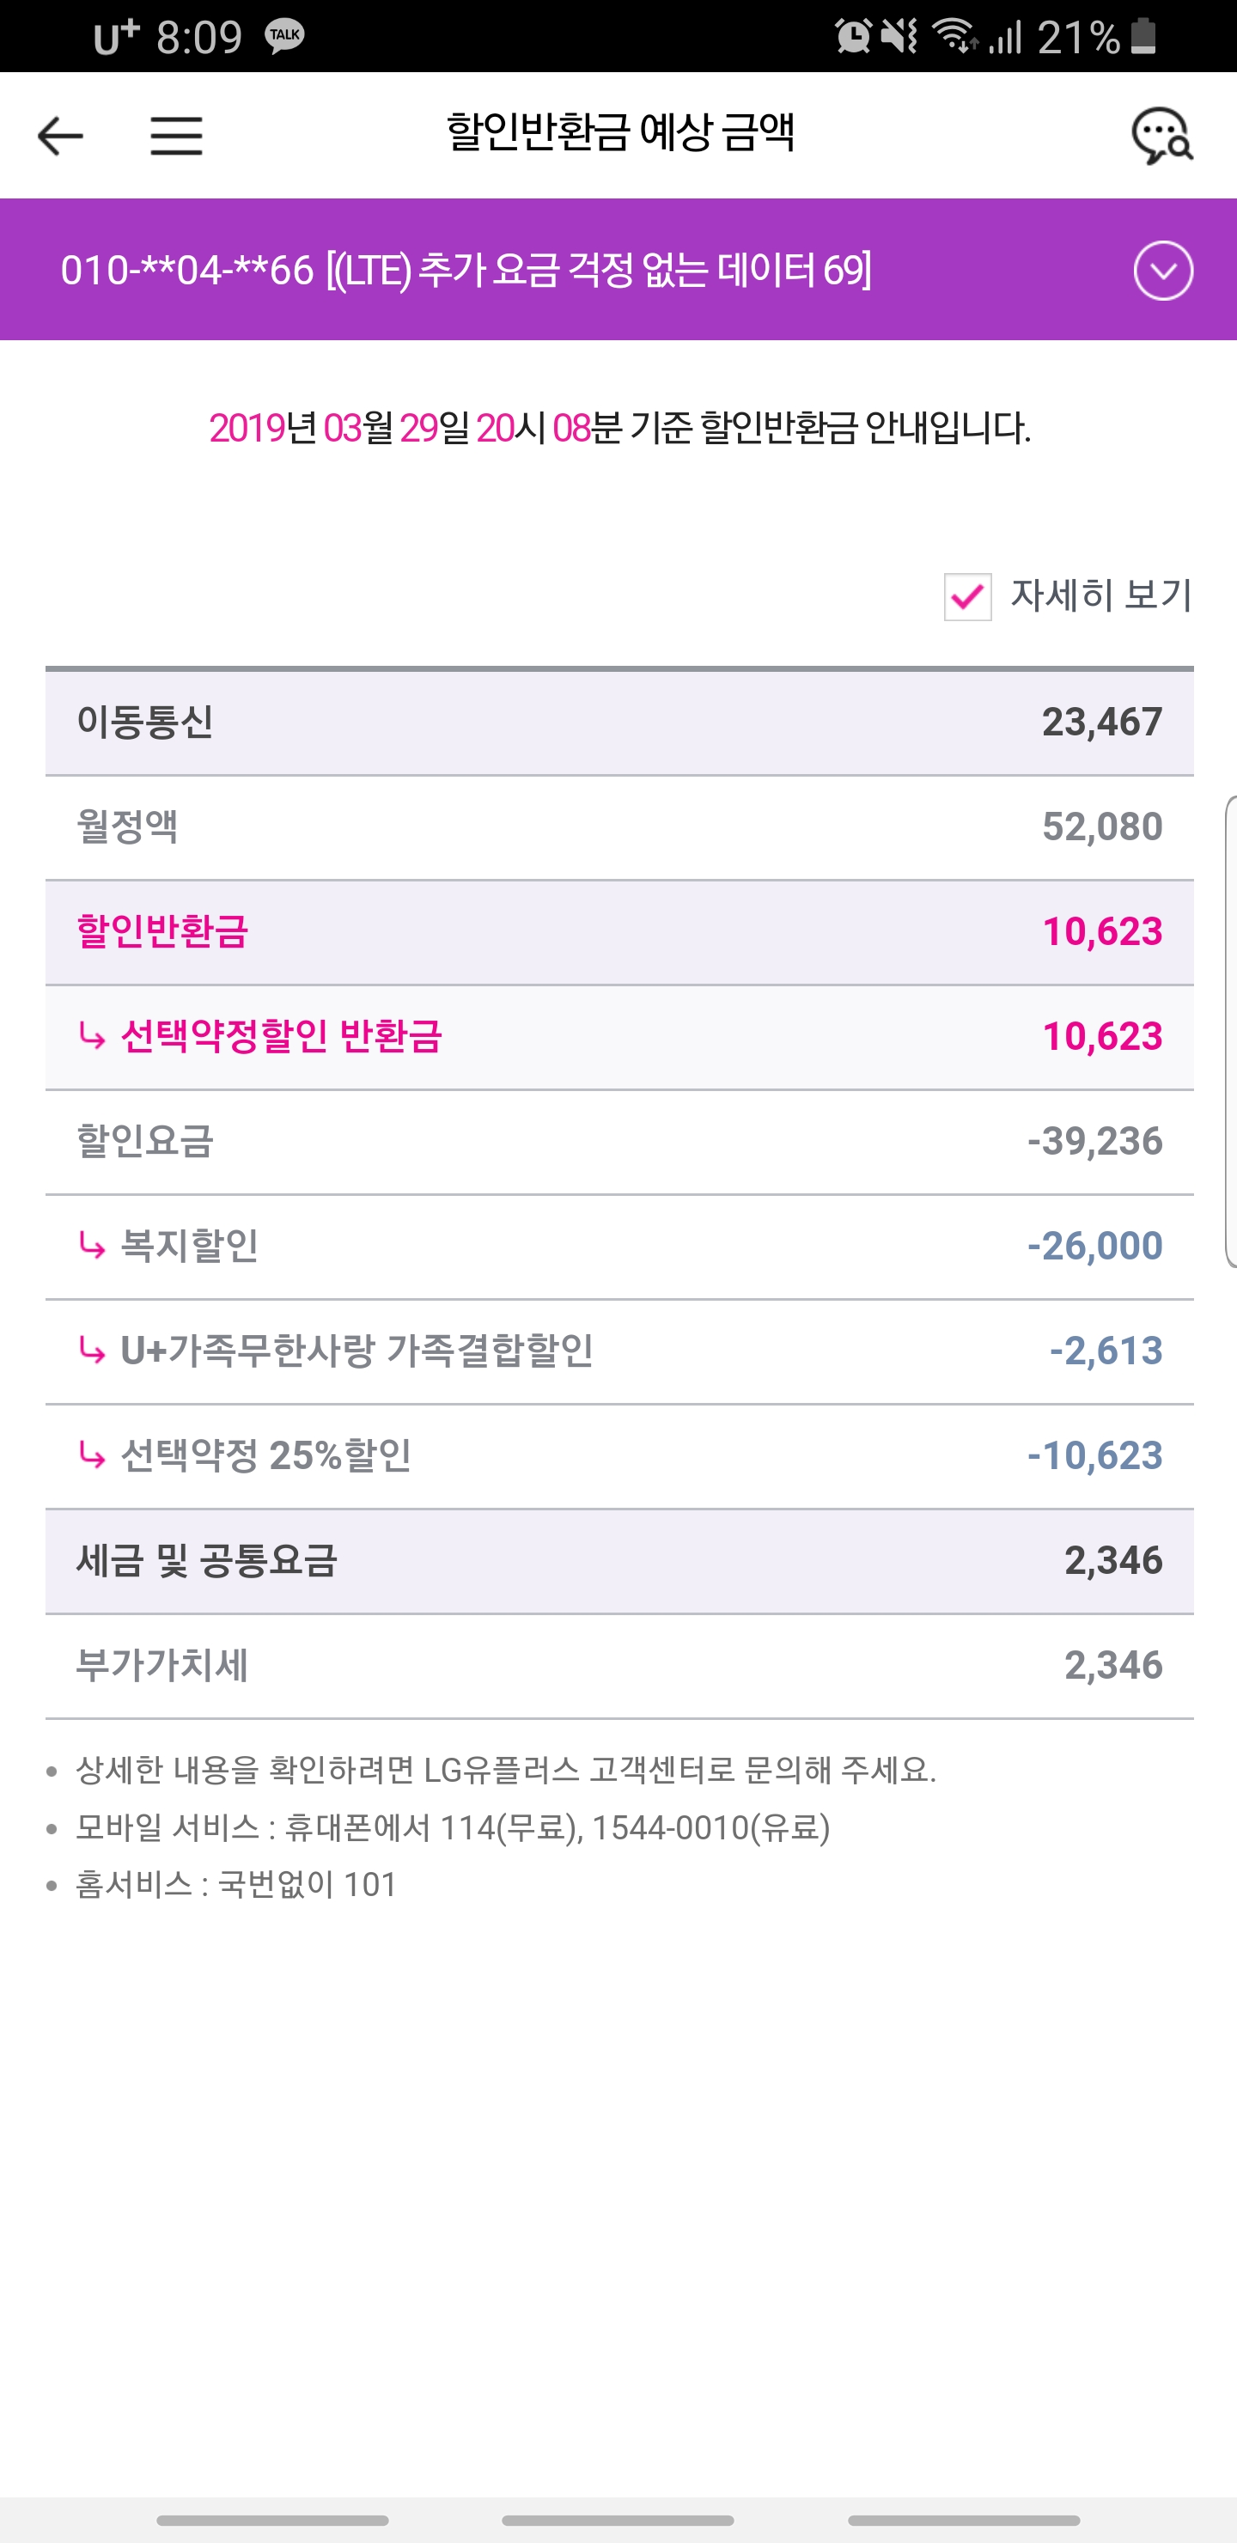Tap the 복지할인 discount row

pyautogui.click(x=619, y=1246)
